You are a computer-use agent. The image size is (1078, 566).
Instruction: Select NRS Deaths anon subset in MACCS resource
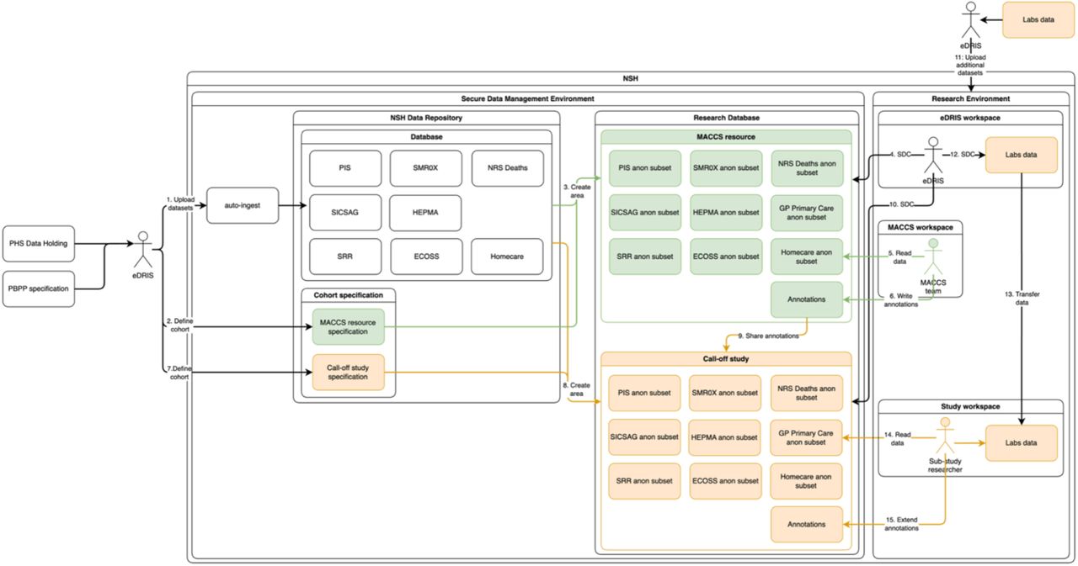806,167
